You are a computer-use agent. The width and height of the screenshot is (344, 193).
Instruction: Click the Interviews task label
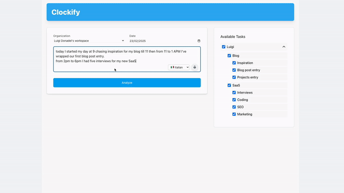click(x=245, y=93)
